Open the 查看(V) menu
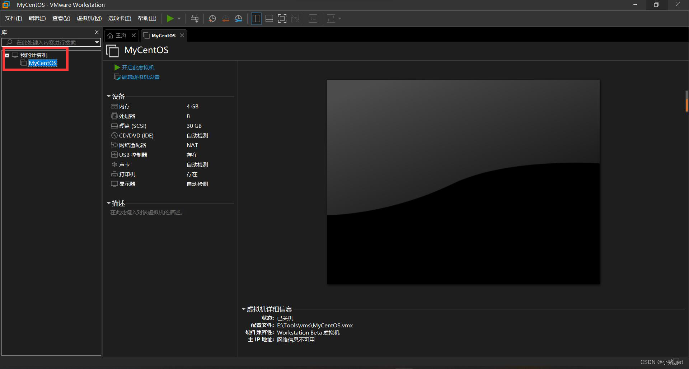689x369 pixels. [61, 18]
